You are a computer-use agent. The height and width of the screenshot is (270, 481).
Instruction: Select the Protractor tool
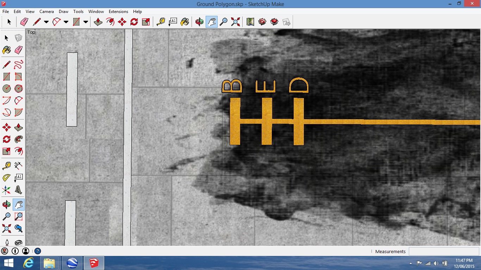[6, 178]
